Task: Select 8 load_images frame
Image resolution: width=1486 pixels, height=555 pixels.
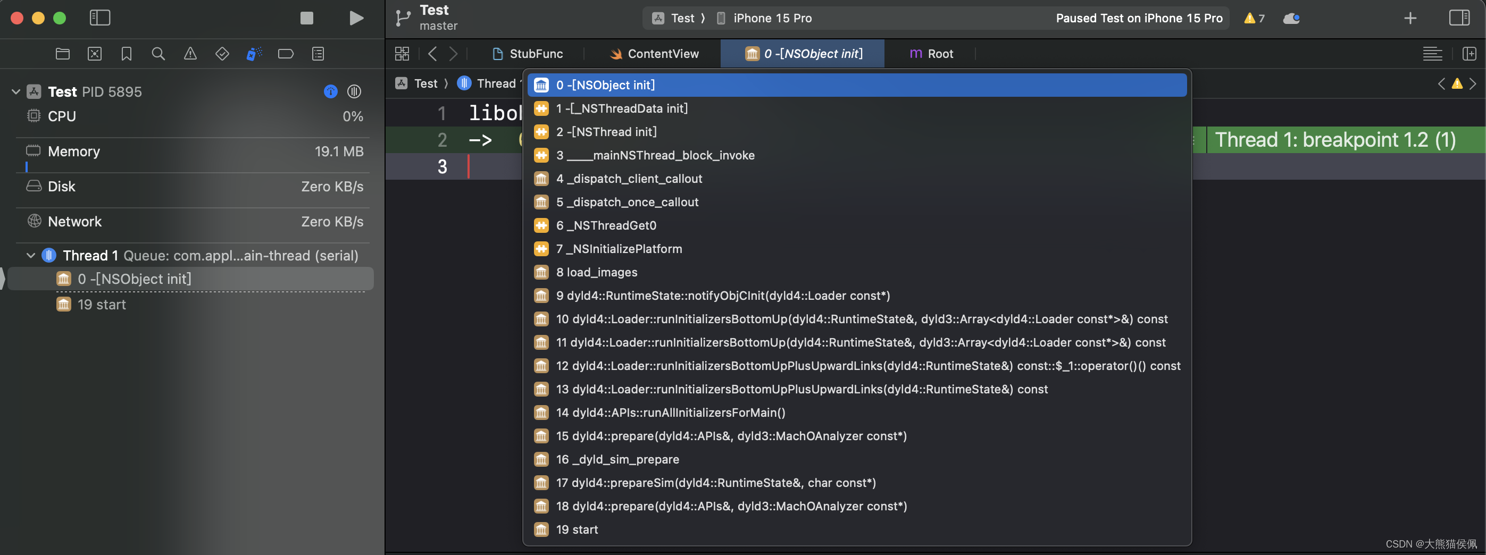Action: click(x=857, y=272)
